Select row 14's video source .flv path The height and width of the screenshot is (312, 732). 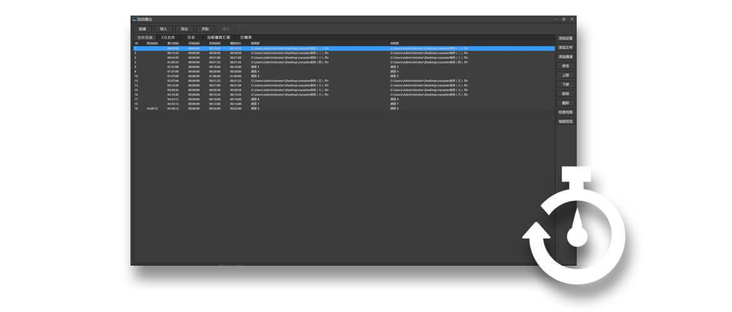coord(290,85)
